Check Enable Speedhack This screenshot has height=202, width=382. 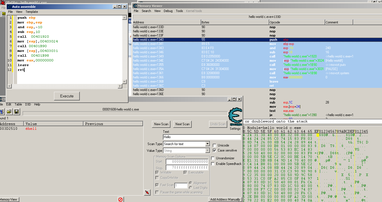tap(213, 164)
